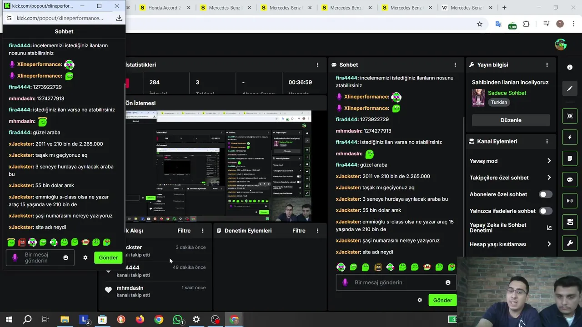Click the 00:36:59 stream duration stat
Image resolution: width=582 pixels, height=327 pixels.
point(300,83)
